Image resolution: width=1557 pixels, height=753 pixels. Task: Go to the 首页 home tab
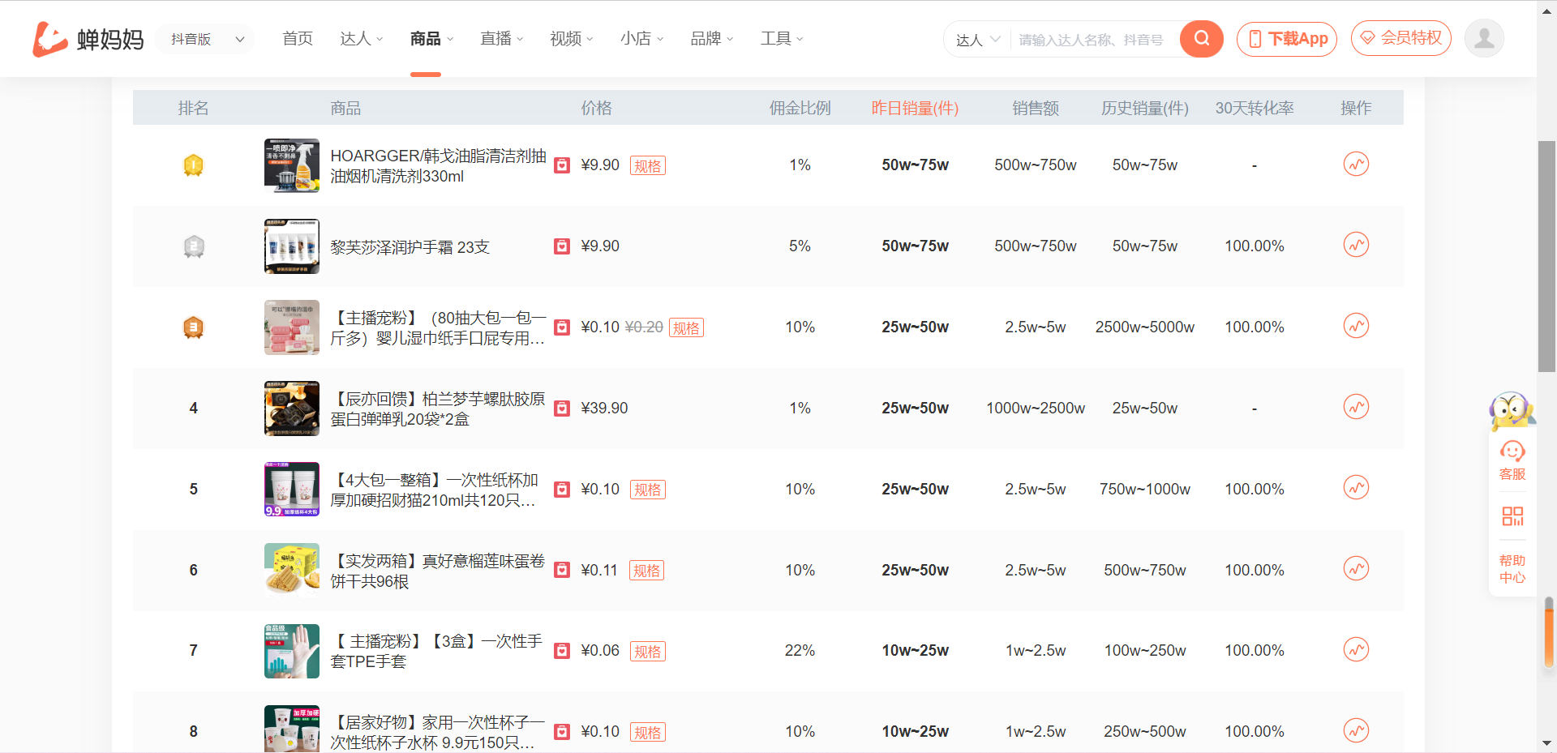(x=298, y=39)
